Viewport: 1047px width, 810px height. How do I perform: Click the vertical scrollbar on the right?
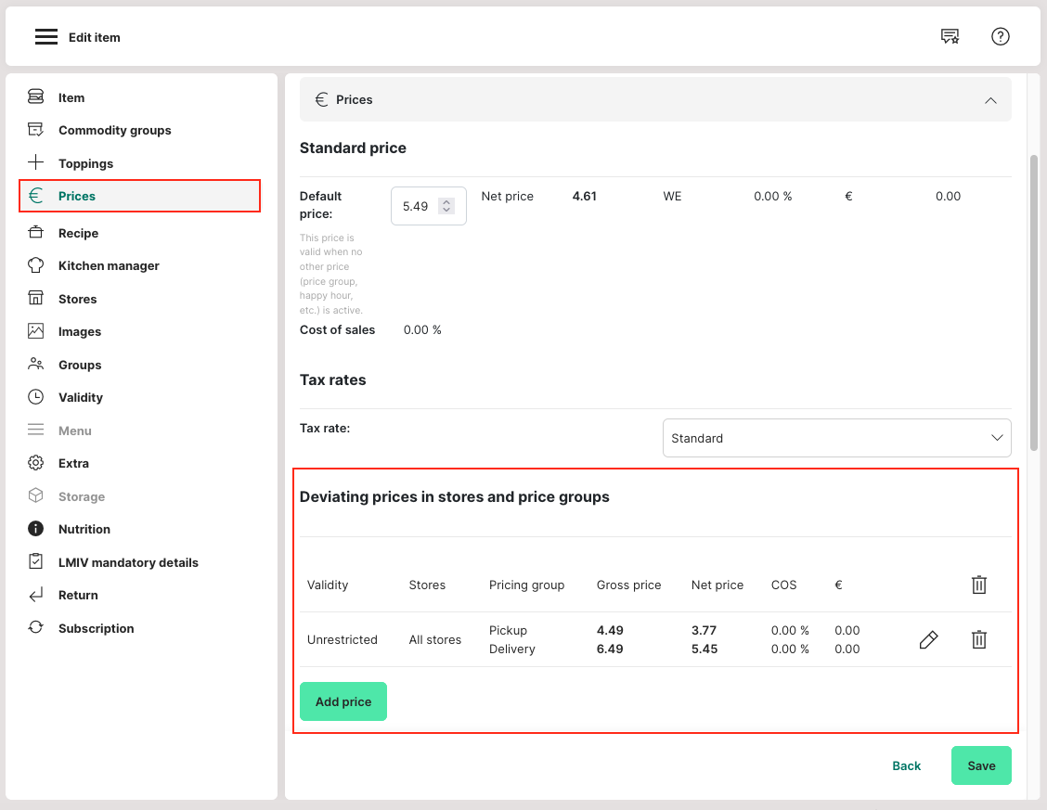pos(1035,278)
